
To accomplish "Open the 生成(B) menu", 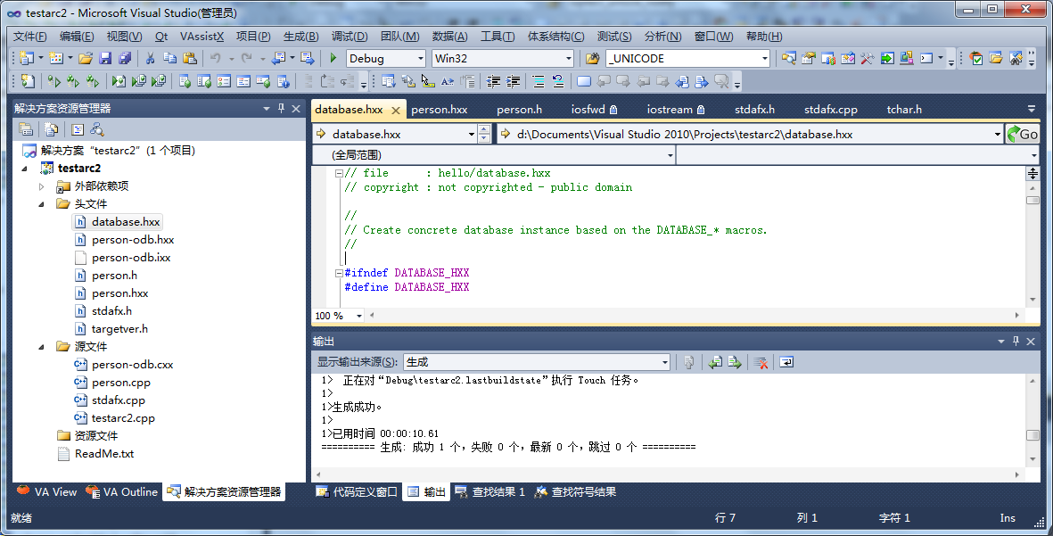I will (300, 37).
